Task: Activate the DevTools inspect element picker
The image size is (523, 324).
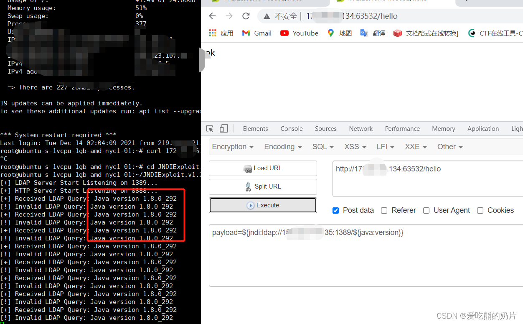Action: [210, 128]
